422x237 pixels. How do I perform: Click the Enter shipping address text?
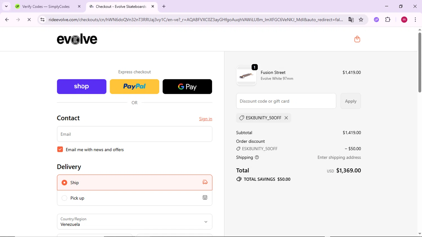[x=339, y=157]
